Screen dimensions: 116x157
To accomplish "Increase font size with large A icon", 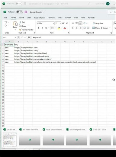I will tap(63, 23).
